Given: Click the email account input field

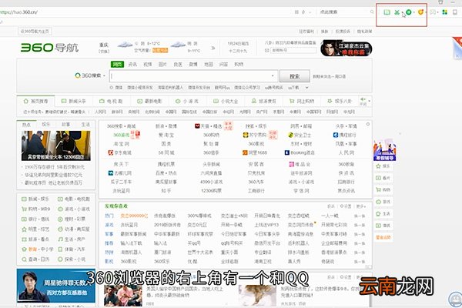Looking at the screenshot, I should (x=293, y=50).
